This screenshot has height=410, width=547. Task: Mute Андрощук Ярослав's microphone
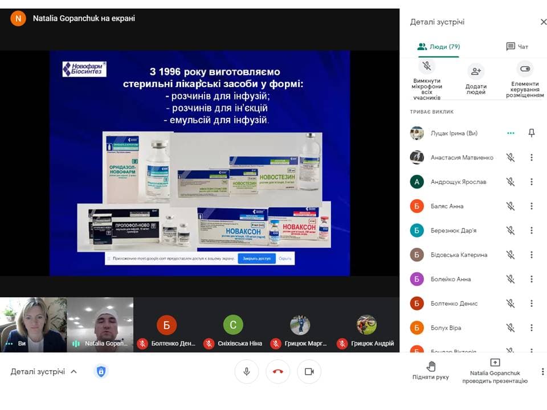[x=511, y=182]
